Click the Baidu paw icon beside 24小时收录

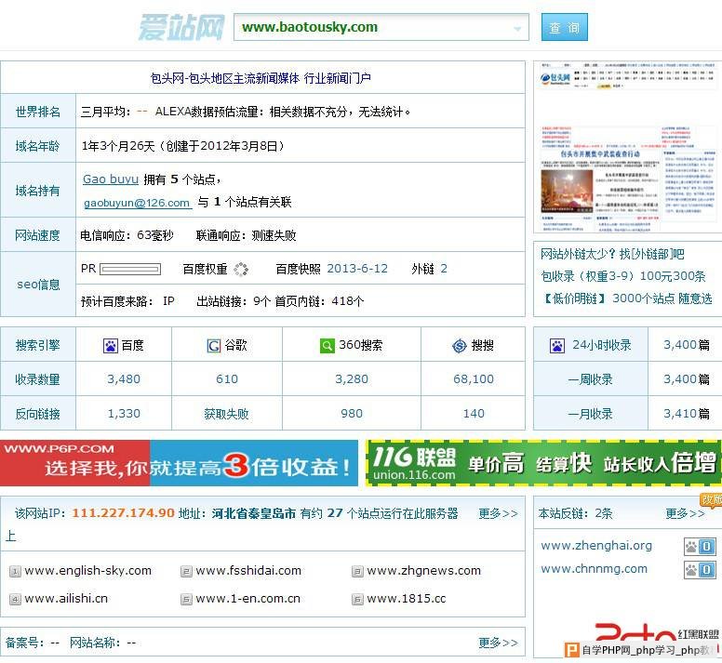coord(557,346)
